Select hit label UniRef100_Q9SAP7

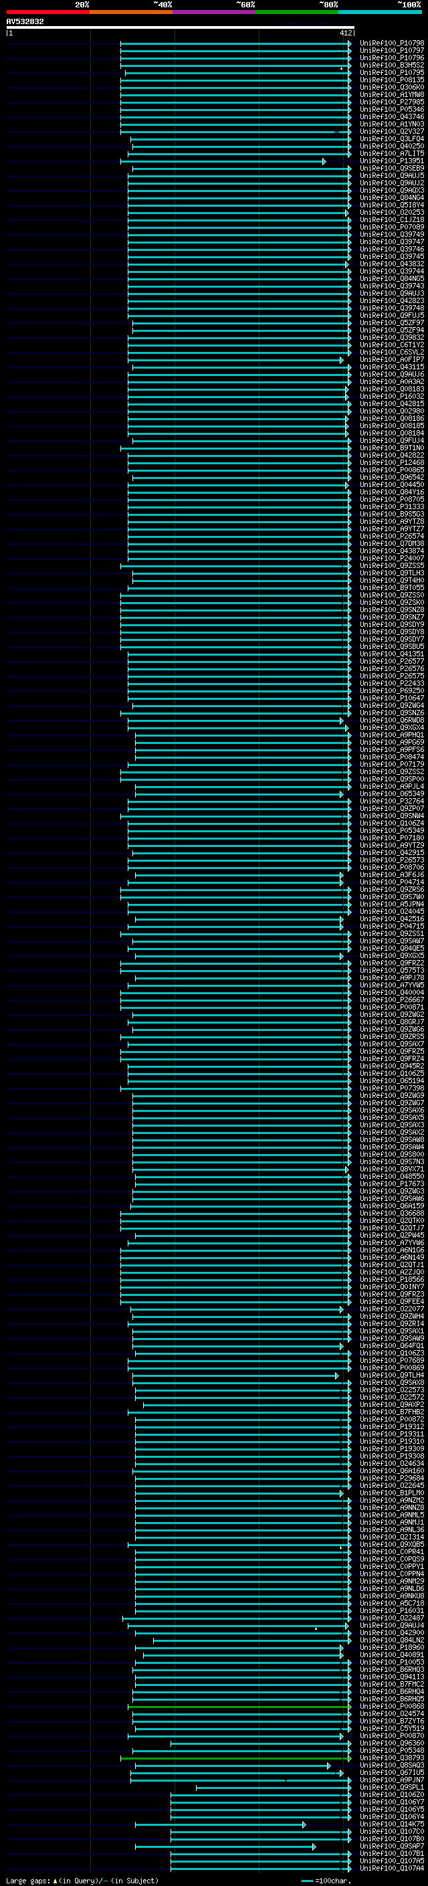(x=392, y=1846)
